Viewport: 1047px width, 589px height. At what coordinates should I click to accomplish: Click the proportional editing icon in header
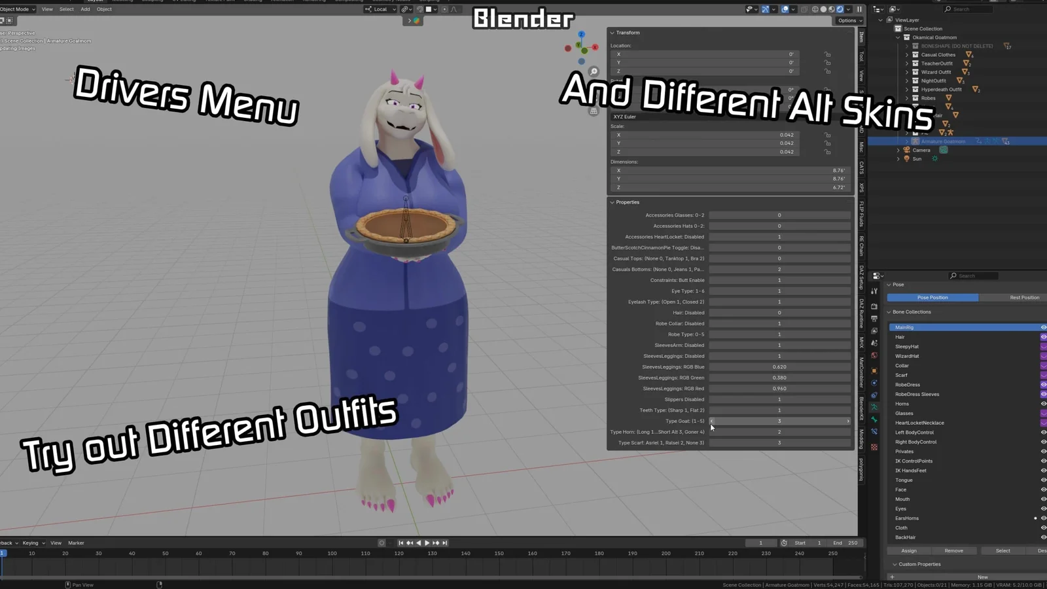tap(444, 9)
